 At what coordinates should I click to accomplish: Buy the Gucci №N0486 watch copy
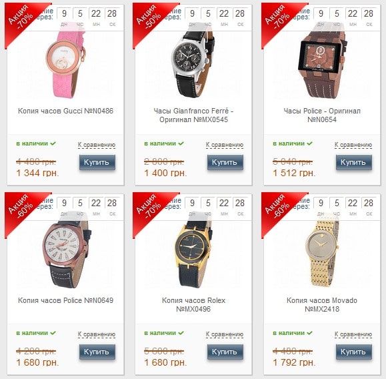[97, 162]
